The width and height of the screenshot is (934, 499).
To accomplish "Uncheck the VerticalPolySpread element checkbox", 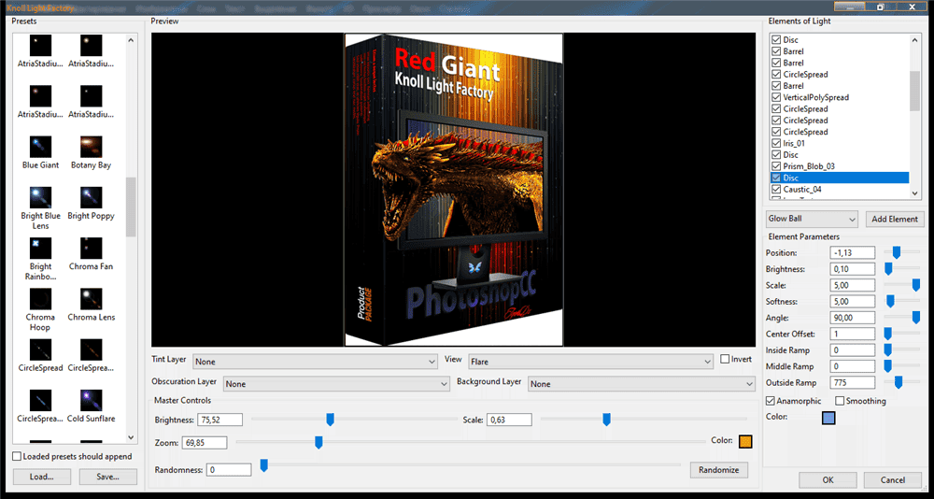I will click(776, 97).
